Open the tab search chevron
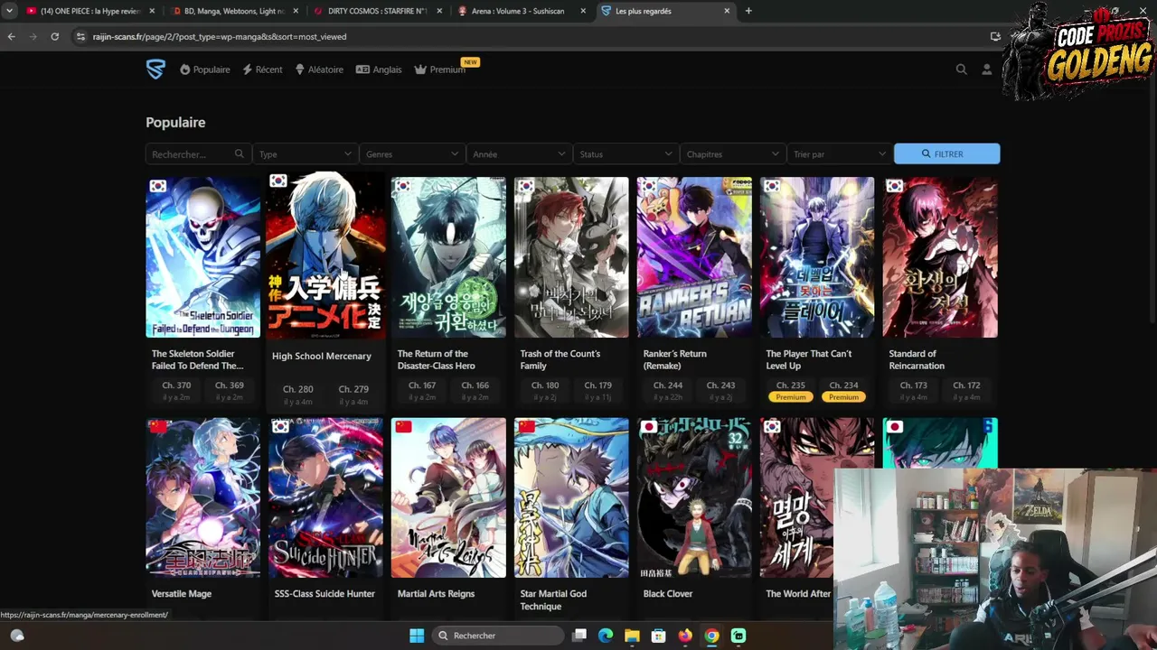The width and height of the screenshot is (1157, 650). point(11,11)
